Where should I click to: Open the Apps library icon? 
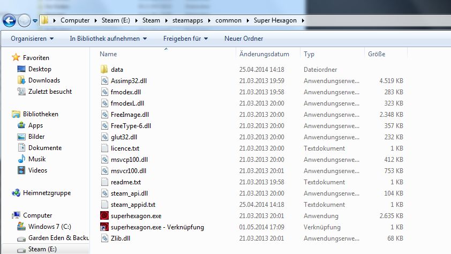[21, 125]
